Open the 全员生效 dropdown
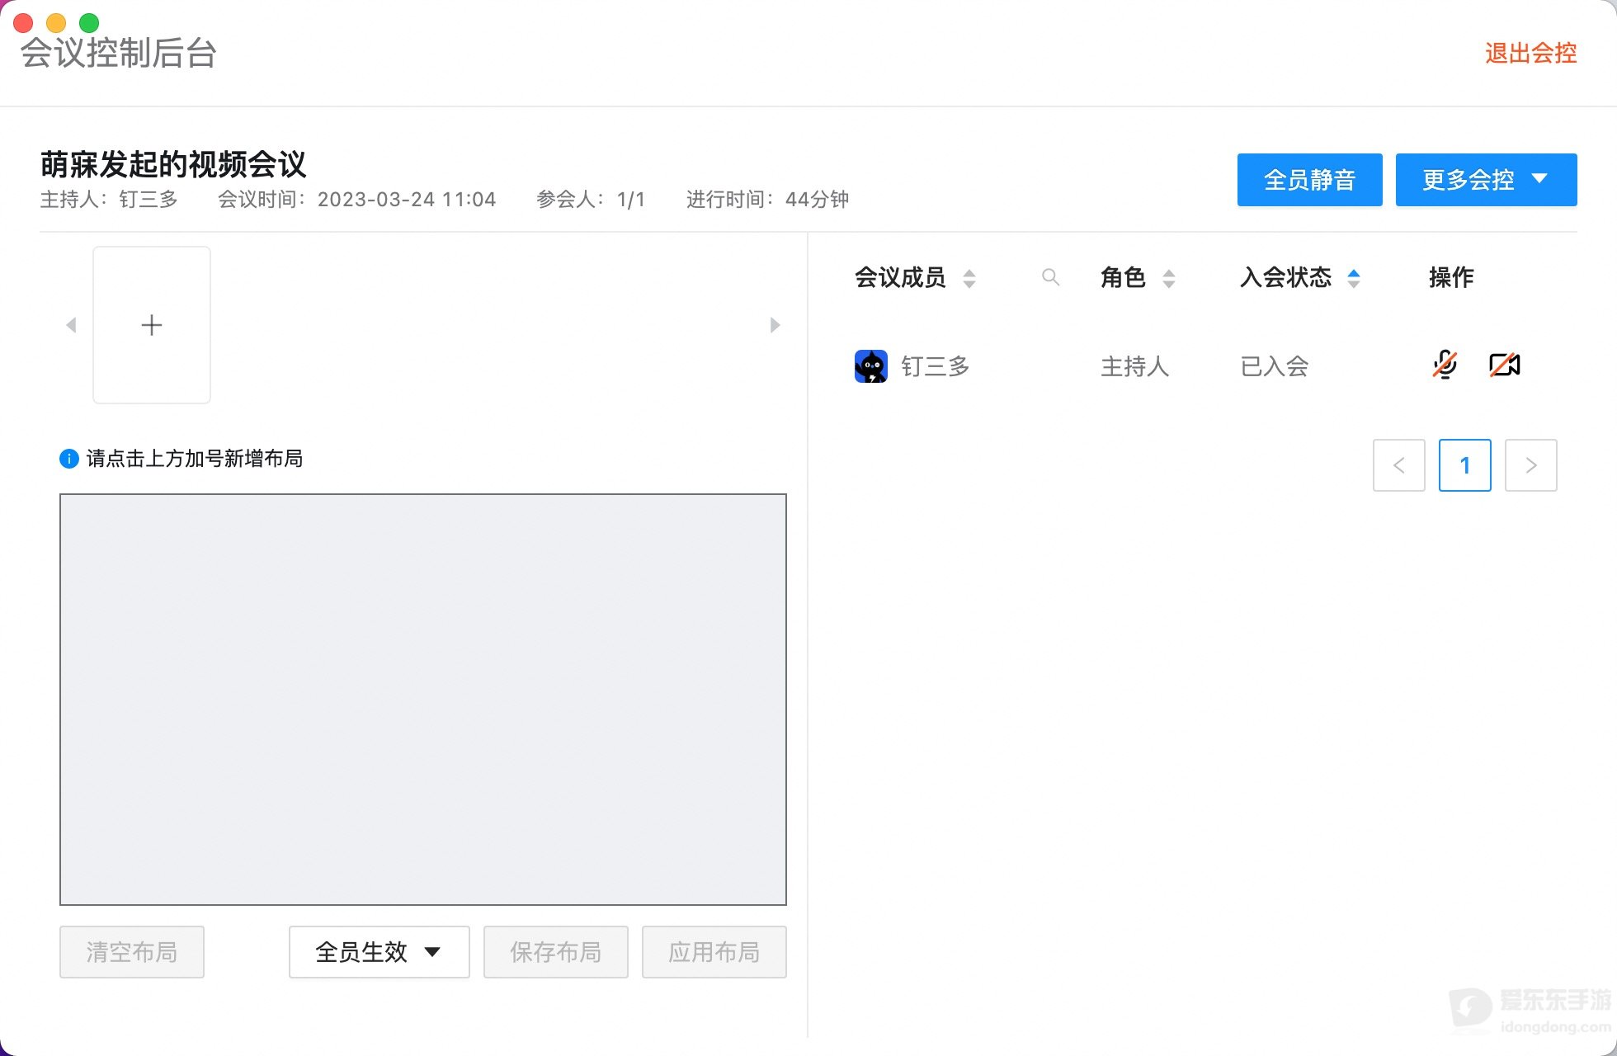 click(x=379, y=952)
